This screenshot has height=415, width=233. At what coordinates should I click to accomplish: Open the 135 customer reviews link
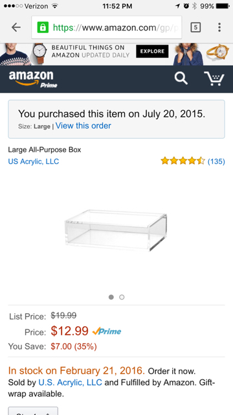216,161
